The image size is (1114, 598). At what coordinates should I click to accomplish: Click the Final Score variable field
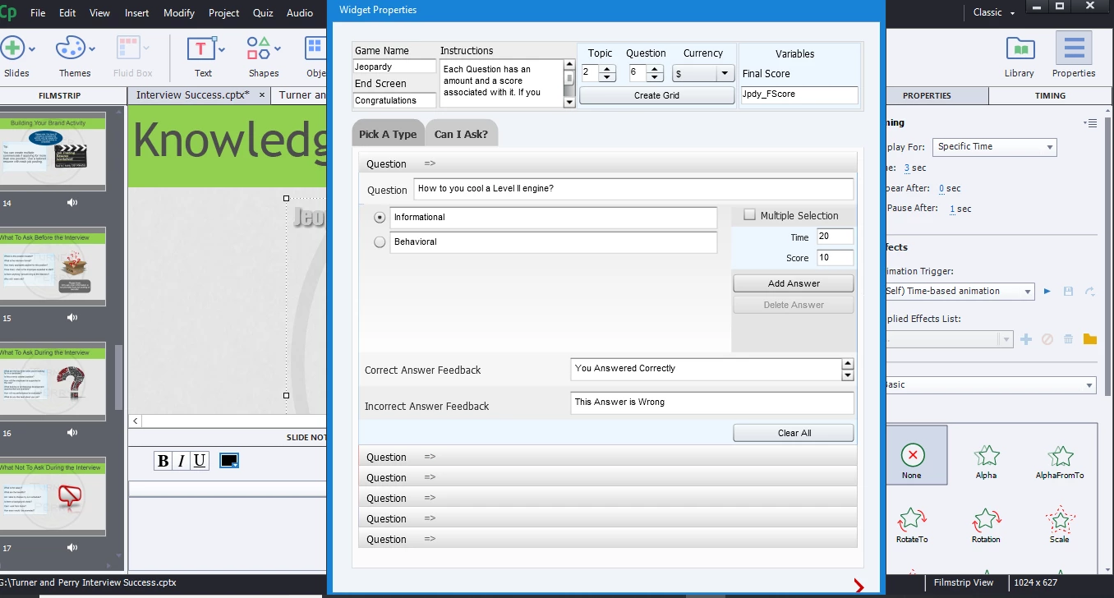click(x=799, y=94)
